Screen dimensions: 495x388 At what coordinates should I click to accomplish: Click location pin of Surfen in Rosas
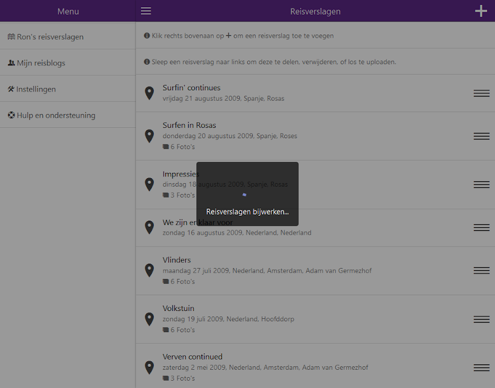tap(149, 136)
